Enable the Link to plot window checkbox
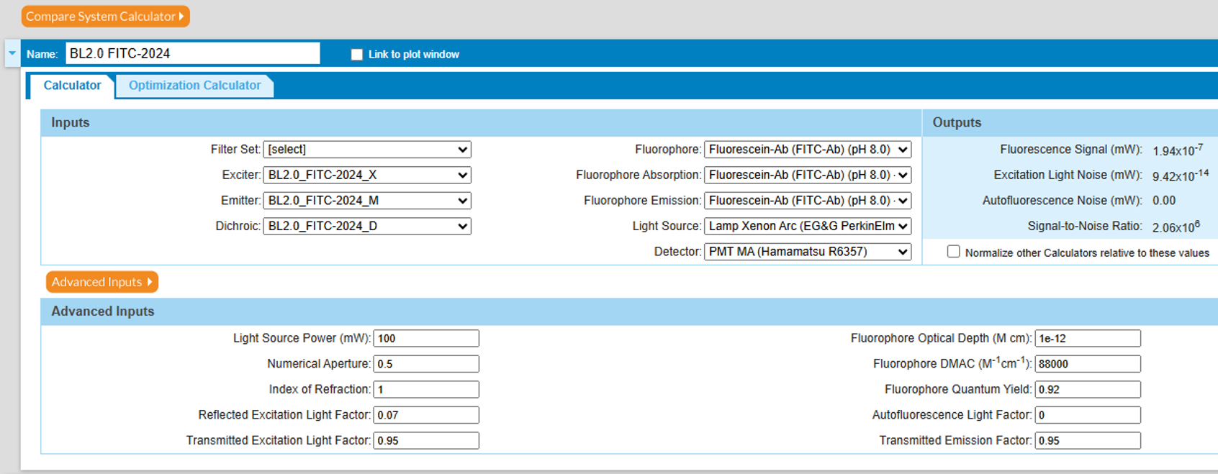Screen dimensions: 1218x474 pos(357,55)
